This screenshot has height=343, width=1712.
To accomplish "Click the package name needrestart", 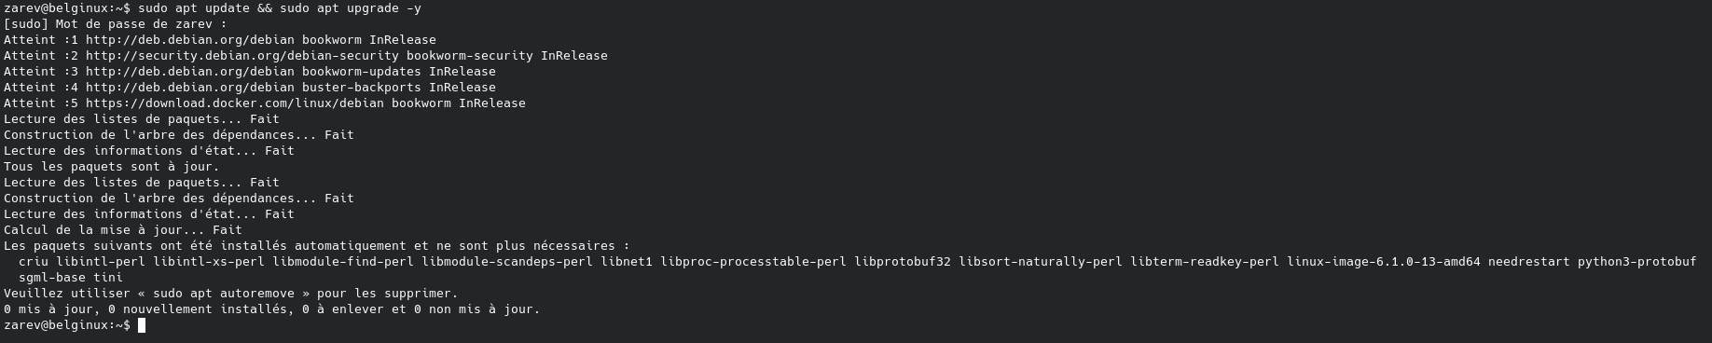I will 1528,262.
